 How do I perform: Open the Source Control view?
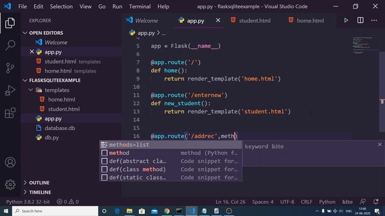[10, 68]
